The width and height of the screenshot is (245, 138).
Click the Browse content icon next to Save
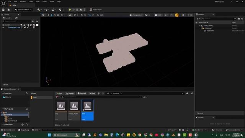[x=9, y=10]
